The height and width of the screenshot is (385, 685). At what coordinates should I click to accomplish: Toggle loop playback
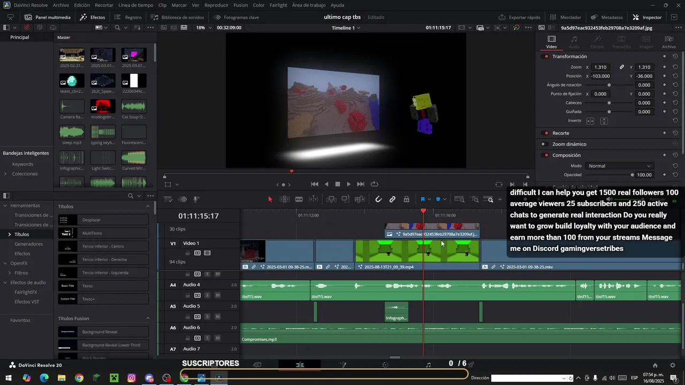click(374, 184)
